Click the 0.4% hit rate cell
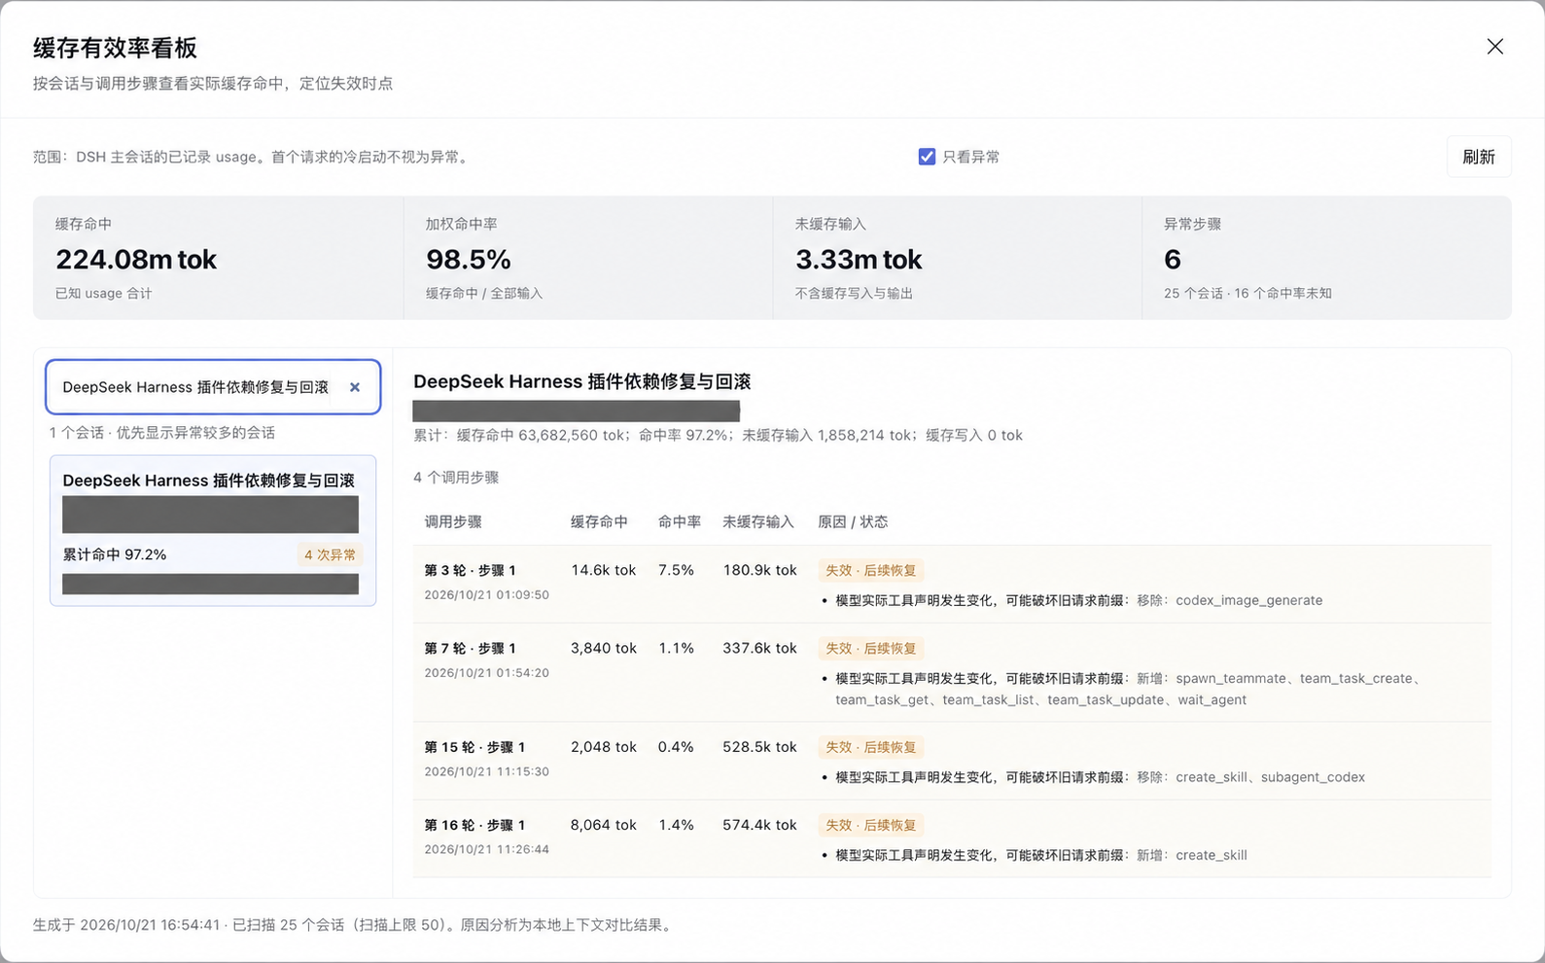The height and width of the screenshot is (963, 1545). tap(676, 747)
